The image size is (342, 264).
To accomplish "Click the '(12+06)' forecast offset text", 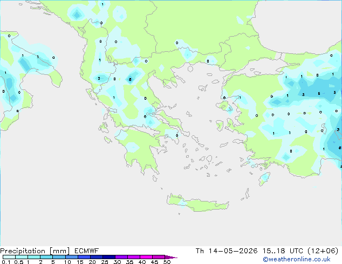I will [x=323, y=251].
